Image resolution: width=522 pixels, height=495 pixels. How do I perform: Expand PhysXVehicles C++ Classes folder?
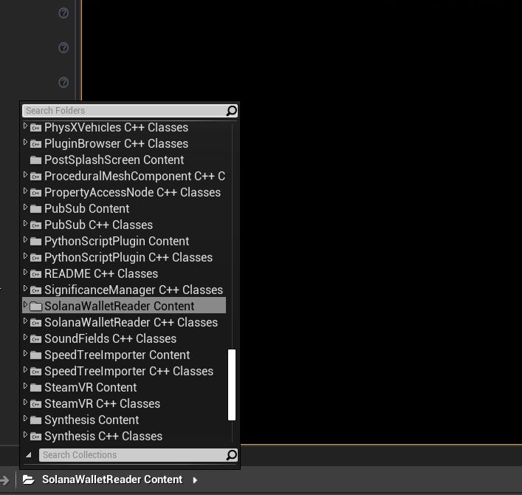pos(25,126)
